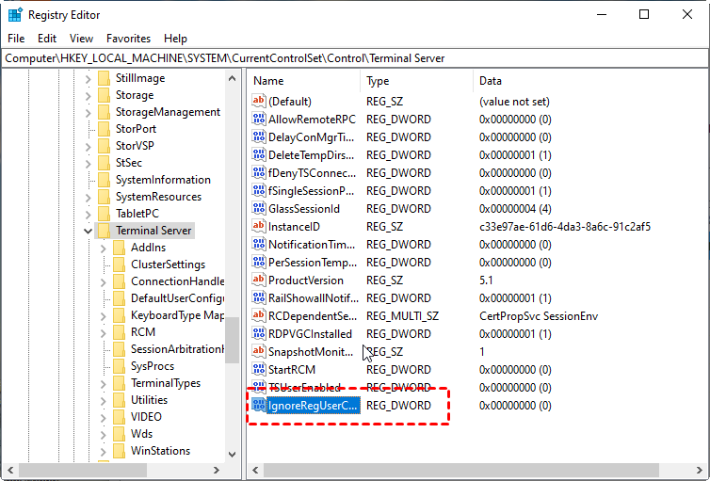Select the (Default) string value icon
This screenshot has height=481, width=710.
point(259,102)
